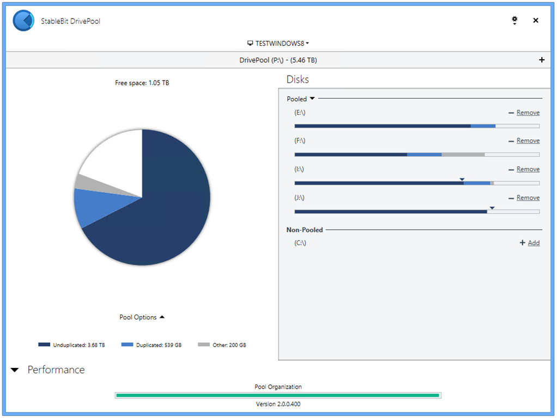Click the (C:\) non-pooled disk label
557x418 pixels.
(x=300, y=243)
